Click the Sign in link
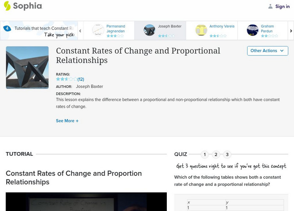This screenshot has height=211, width=294. pos(282,6)
